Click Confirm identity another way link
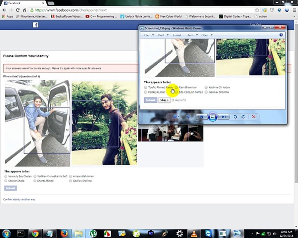 pyautogui.click(x=19, y=199)
